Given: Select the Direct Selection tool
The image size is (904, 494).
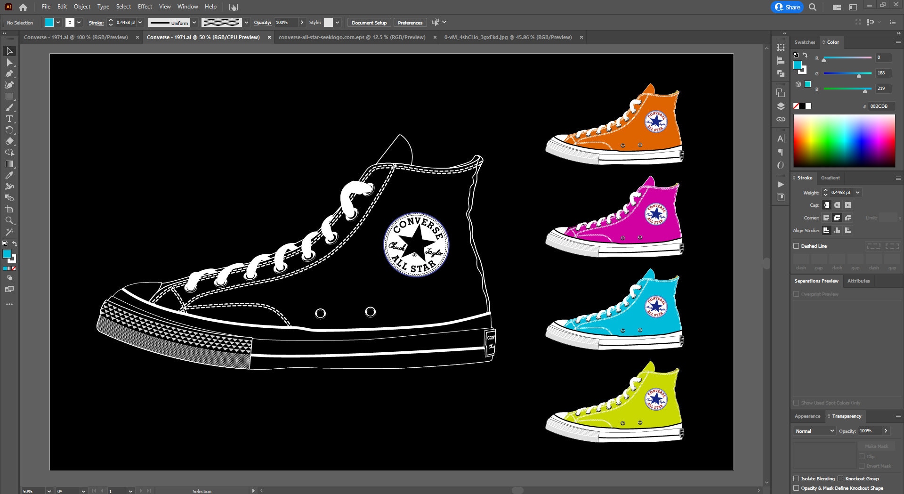Looking at the screenshot, I should tap(9, 62).
